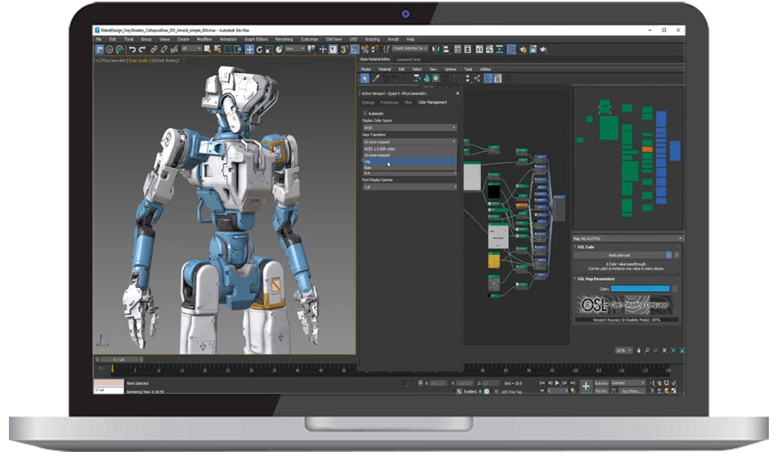Screen dimensions: 777x456
Task: Click the current frame number field
Action: 557,391
